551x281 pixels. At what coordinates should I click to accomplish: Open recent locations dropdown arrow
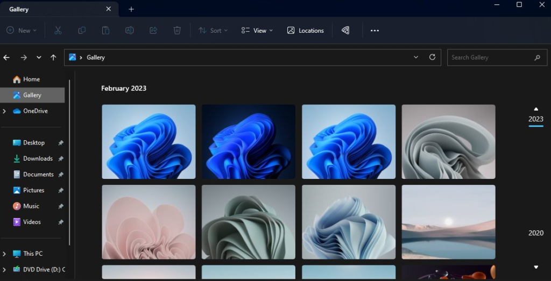coord(39,57)
